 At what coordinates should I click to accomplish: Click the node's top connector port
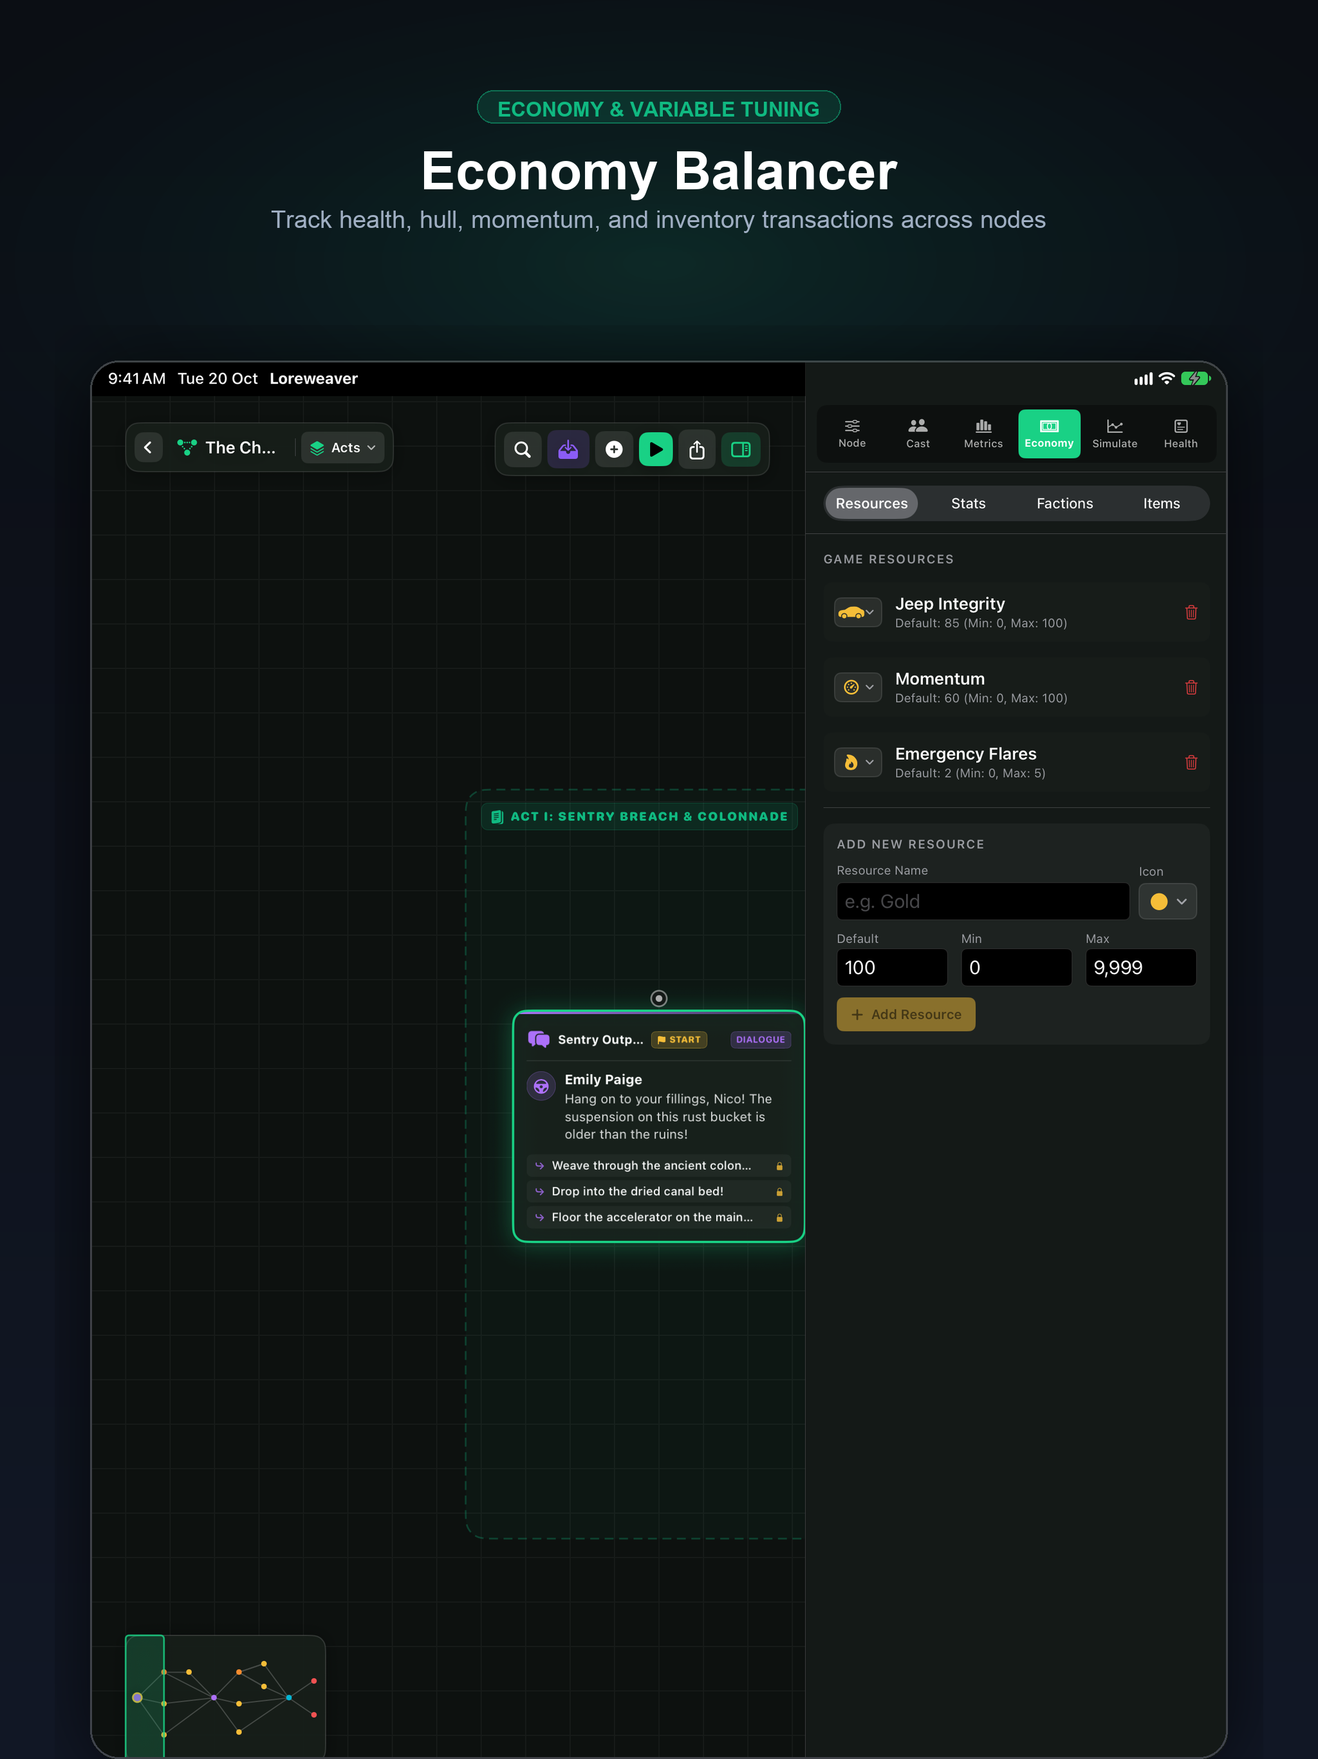click(x=659, y=998)
